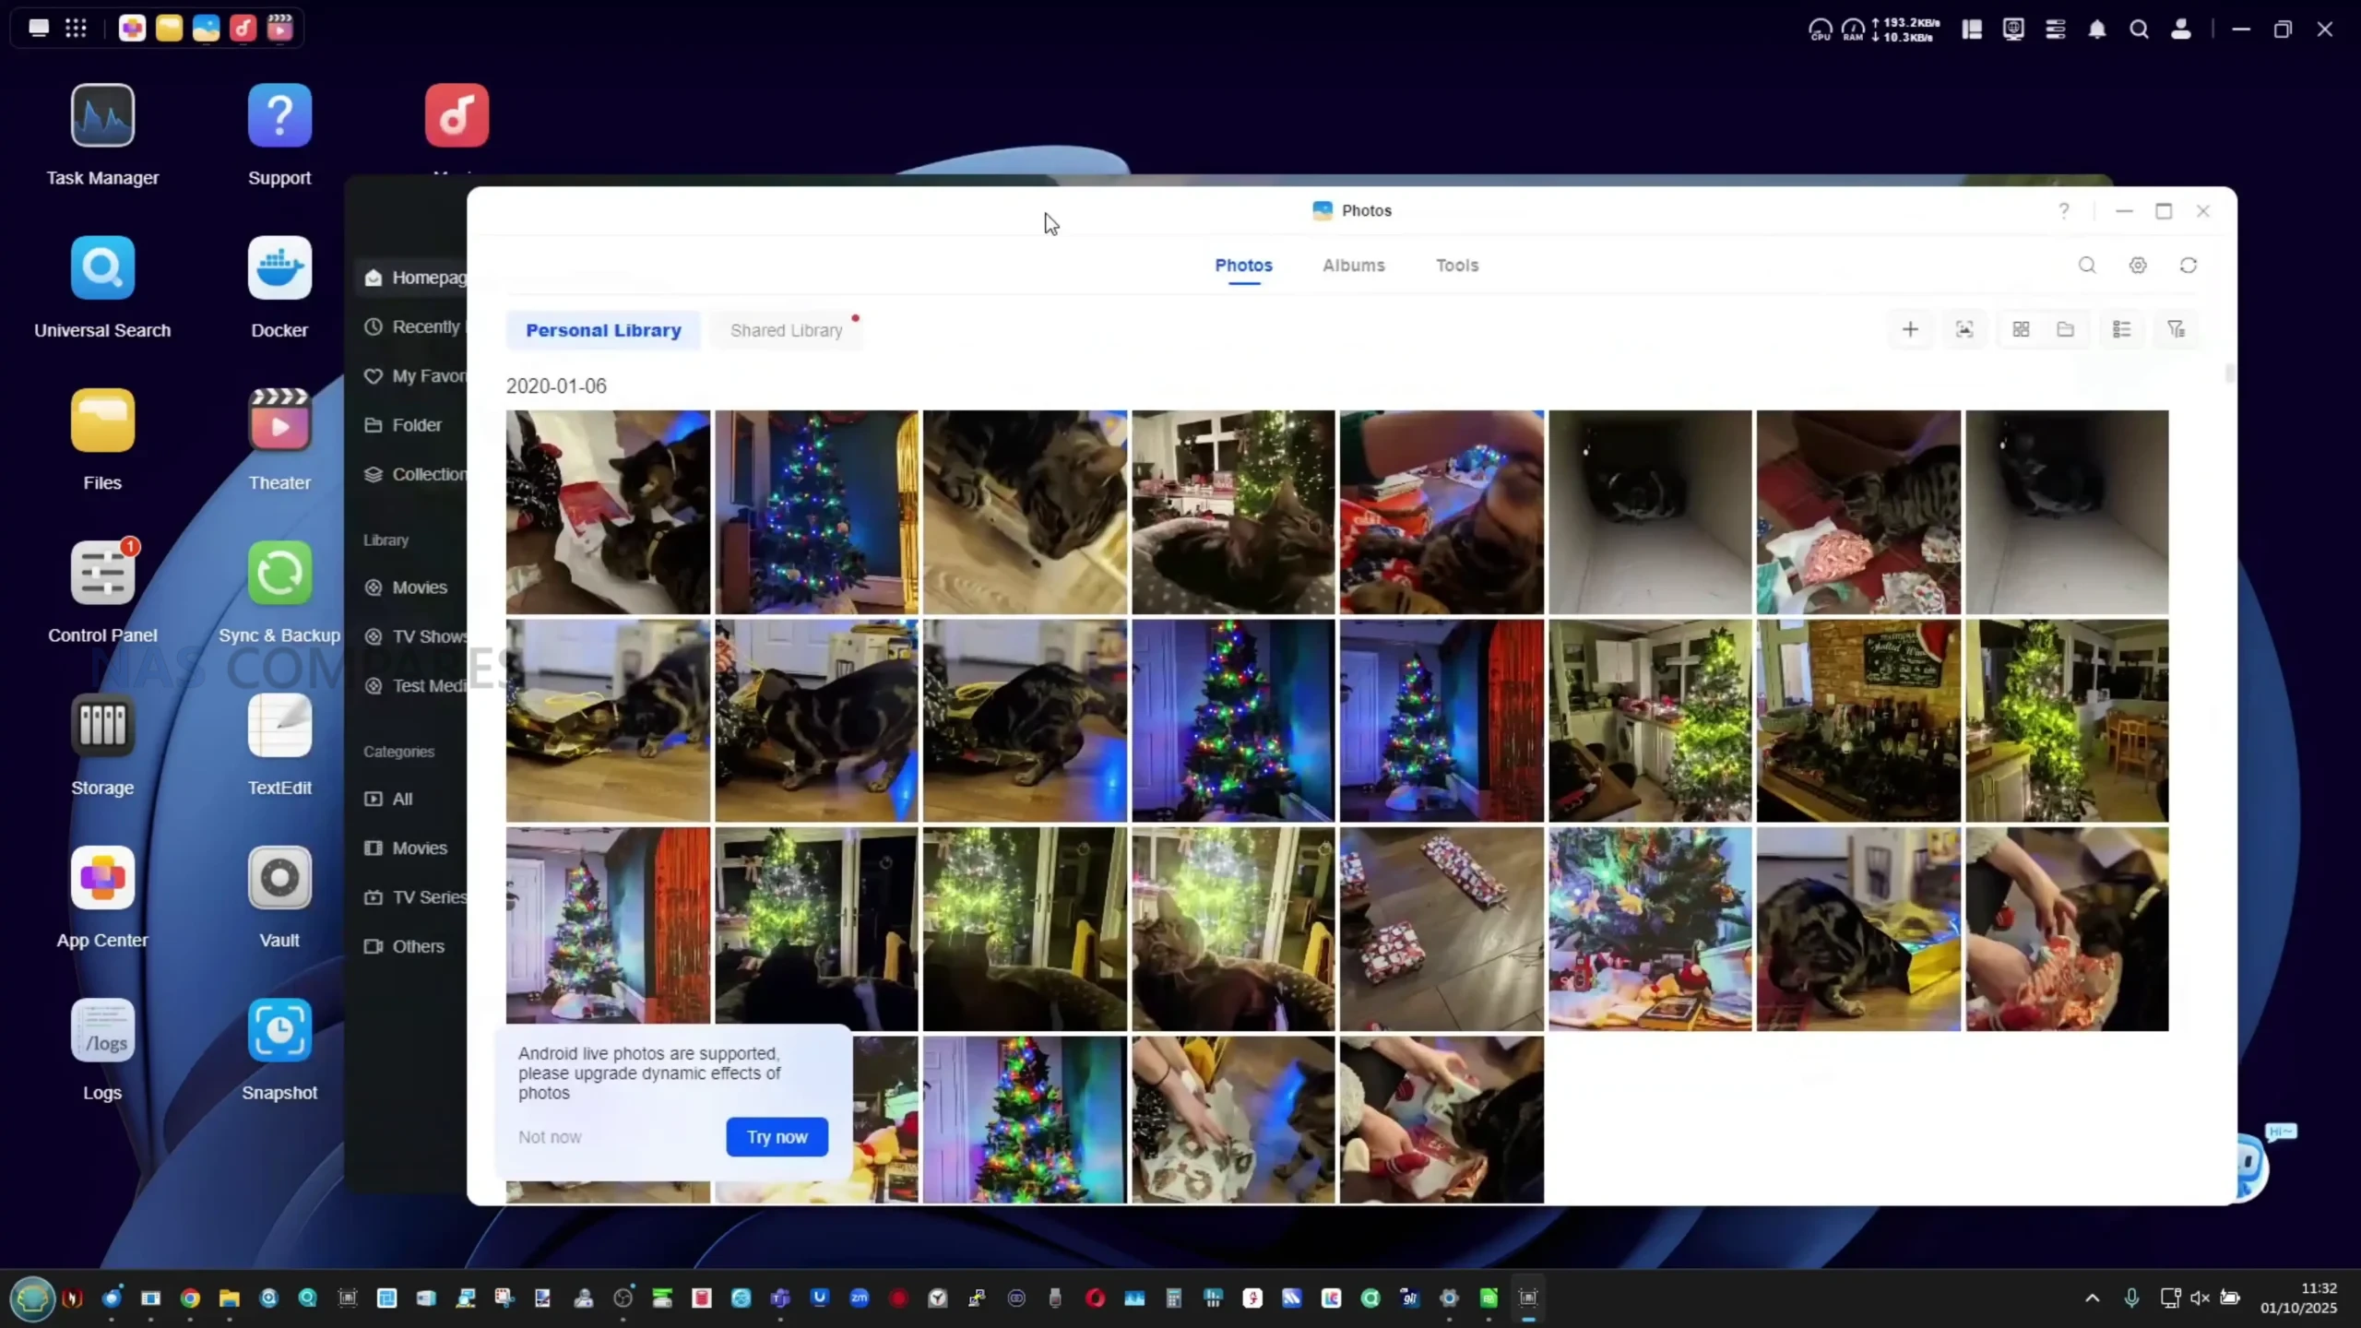Click the plus icon to add photos

[1910, 329]
